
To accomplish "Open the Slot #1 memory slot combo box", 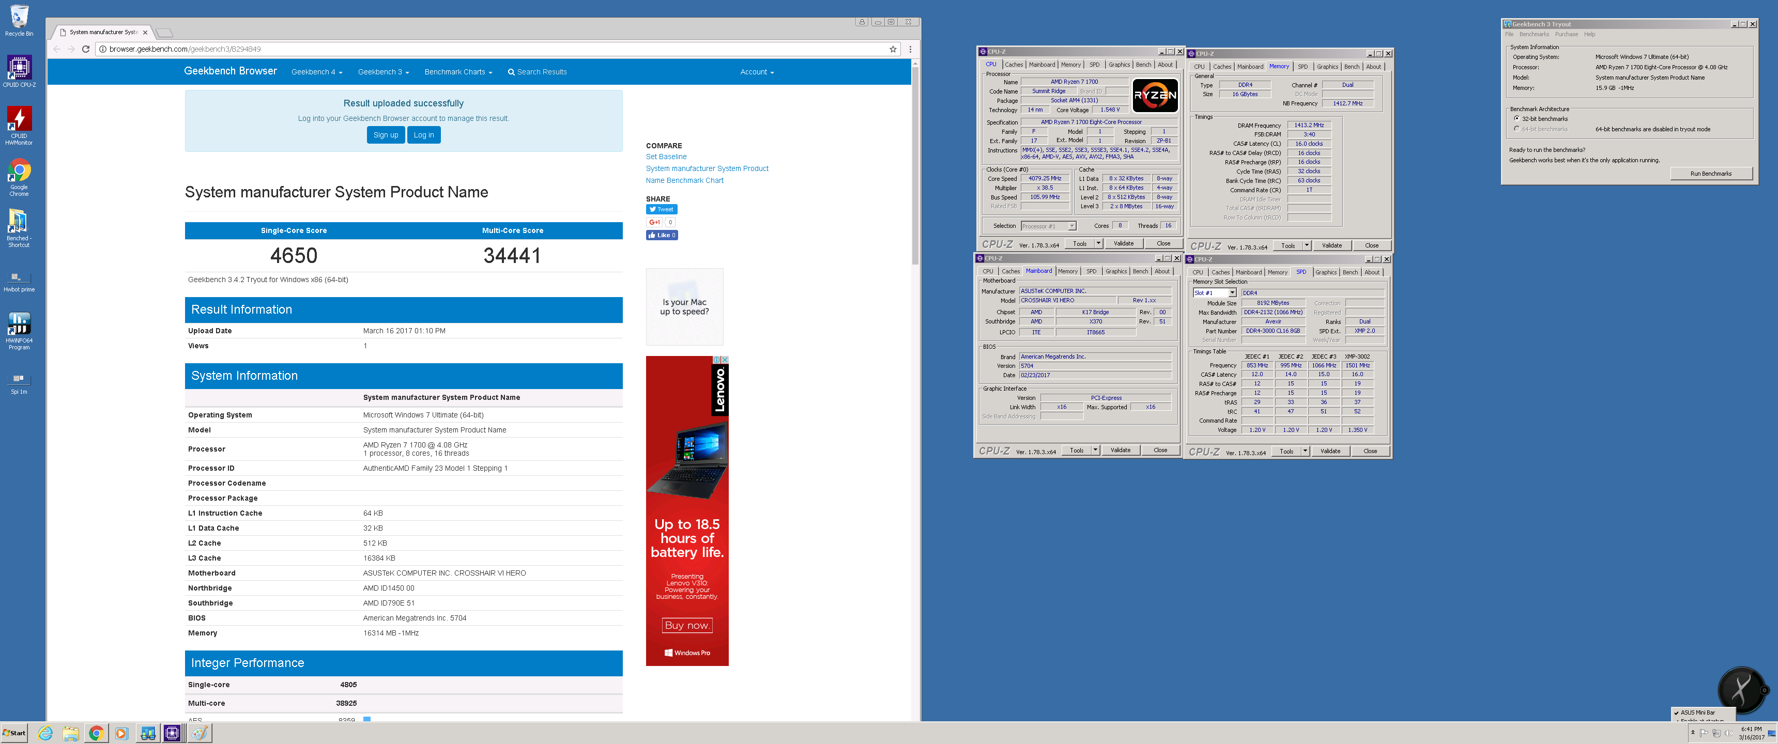I will tap(1214, 292).
